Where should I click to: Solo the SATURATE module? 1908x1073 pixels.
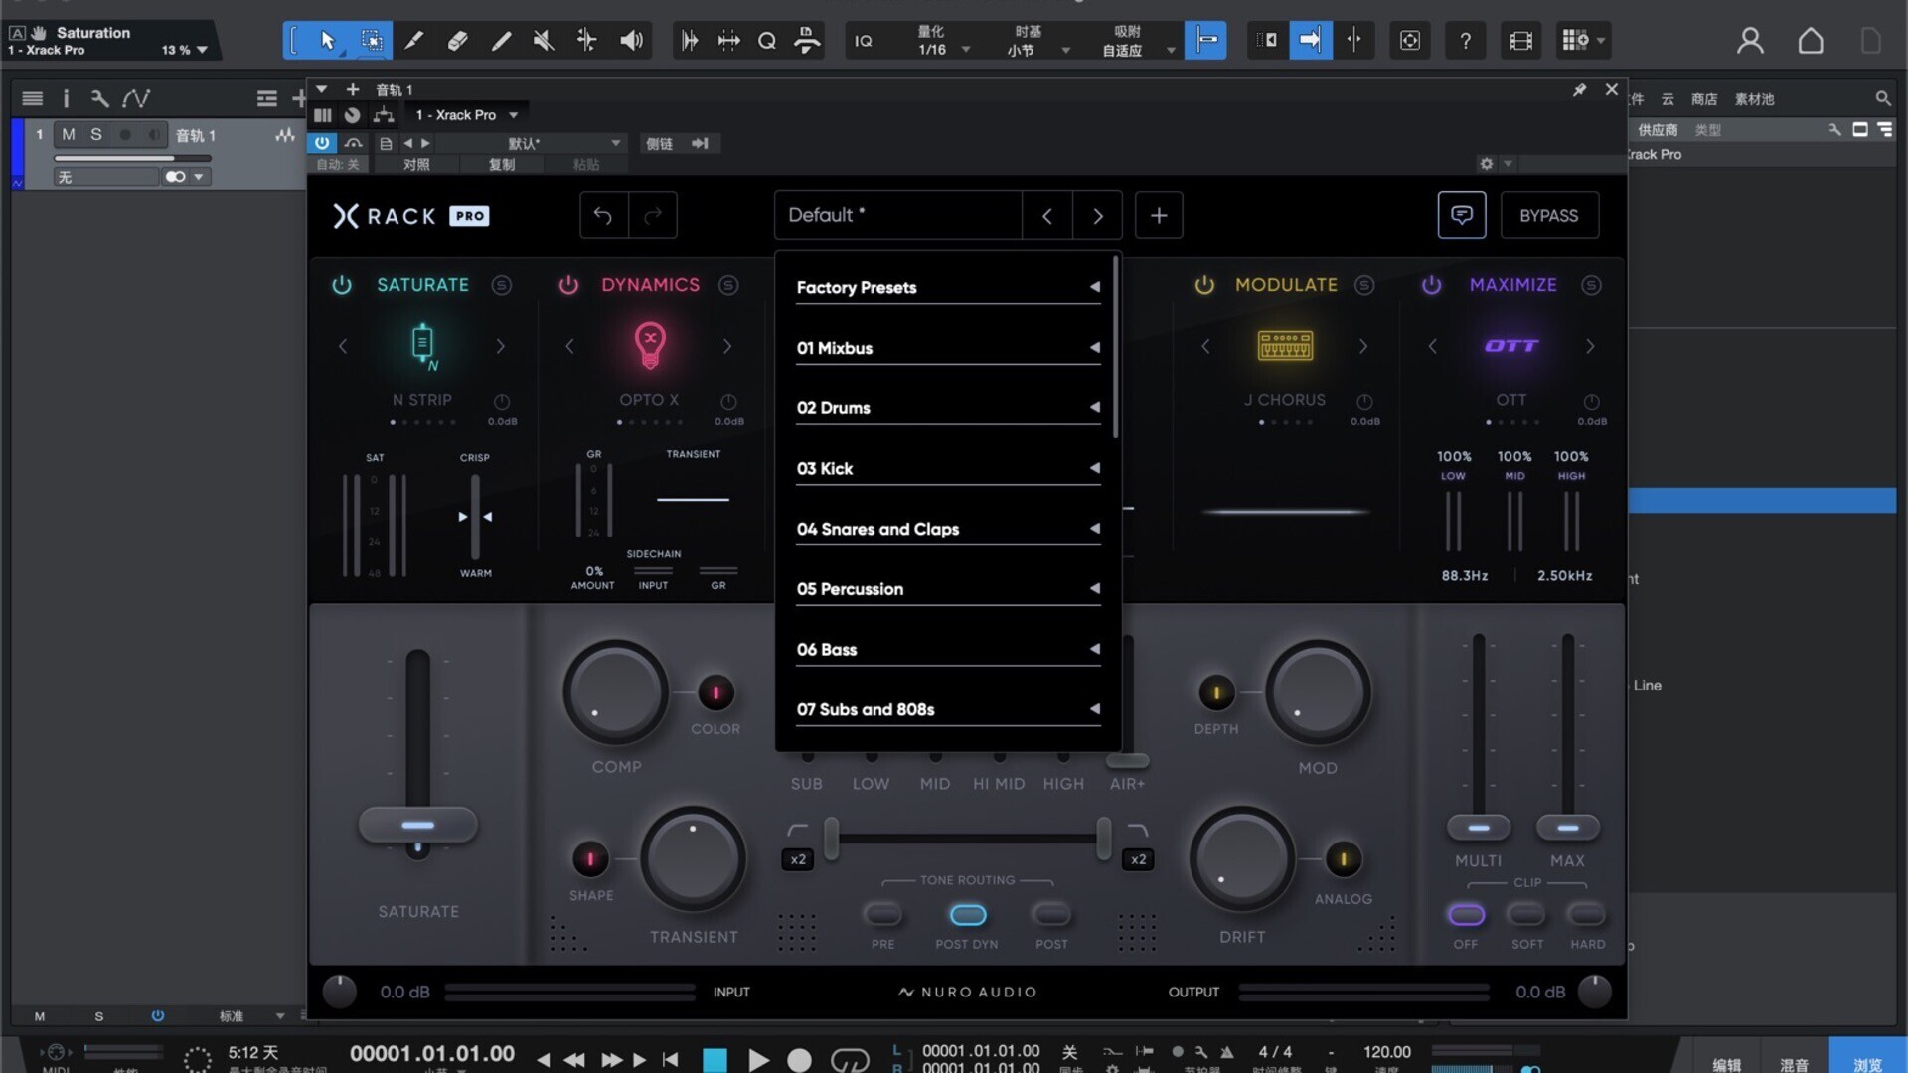502,286
